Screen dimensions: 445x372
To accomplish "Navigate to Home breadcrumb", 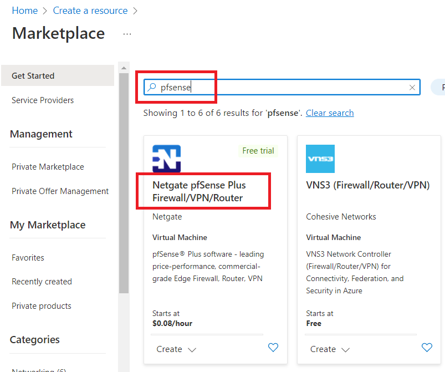I will [x=25, y=11].
